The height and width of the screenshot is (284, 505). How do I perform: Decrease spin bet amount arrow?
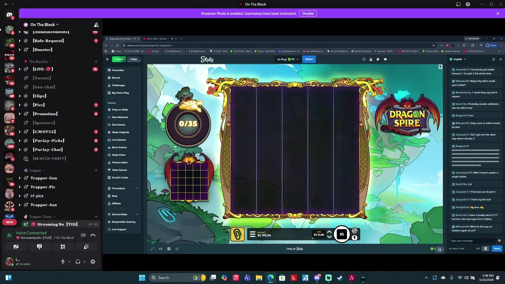pyautogui.click(x=329, y=237)
